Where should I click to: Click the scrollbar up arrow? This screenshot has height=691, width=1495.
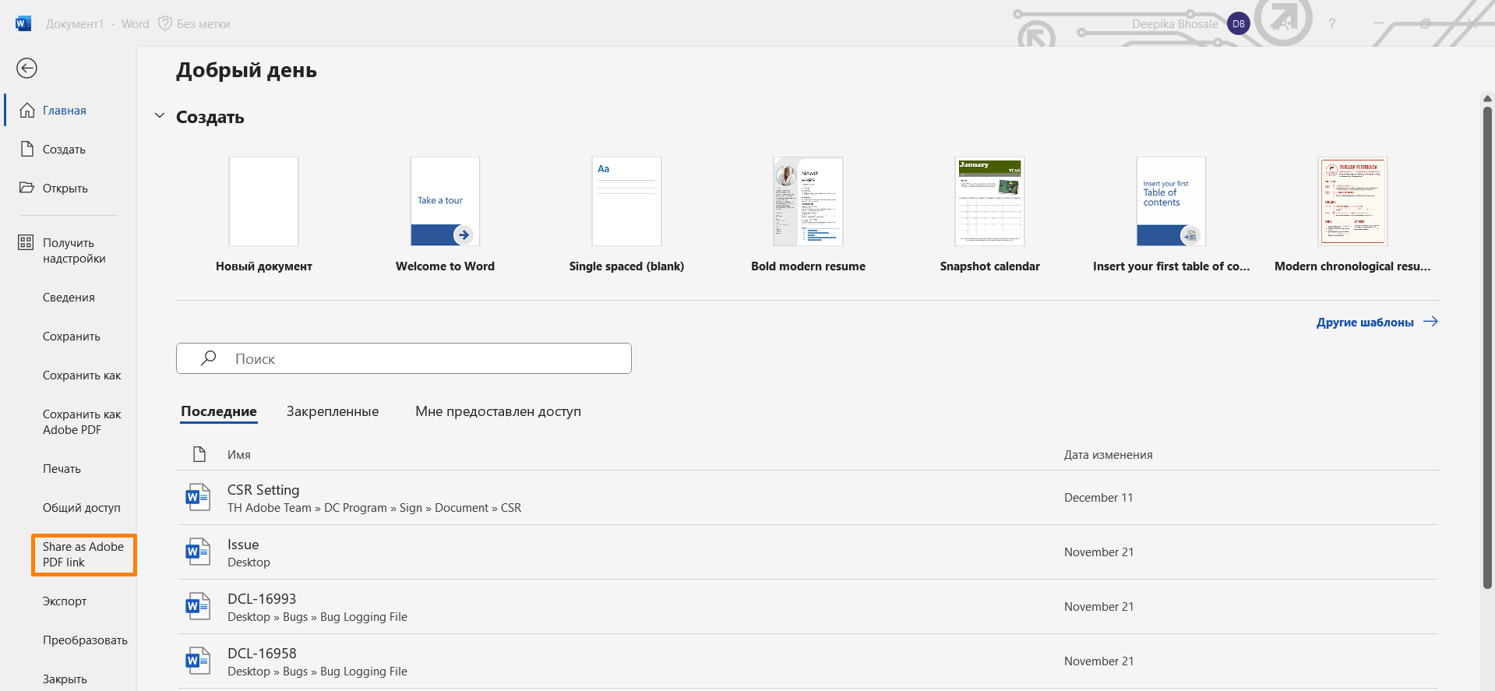(1487, 99)
